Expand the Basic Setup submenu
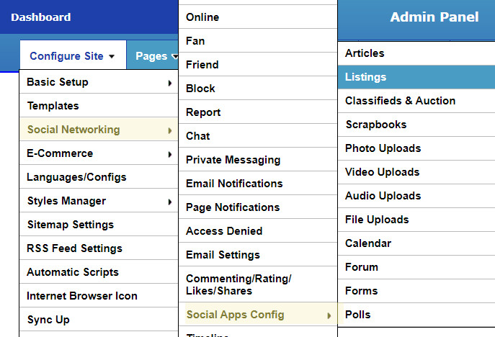The width and height of the screenshot is (495, 337). tap(99, 82)
